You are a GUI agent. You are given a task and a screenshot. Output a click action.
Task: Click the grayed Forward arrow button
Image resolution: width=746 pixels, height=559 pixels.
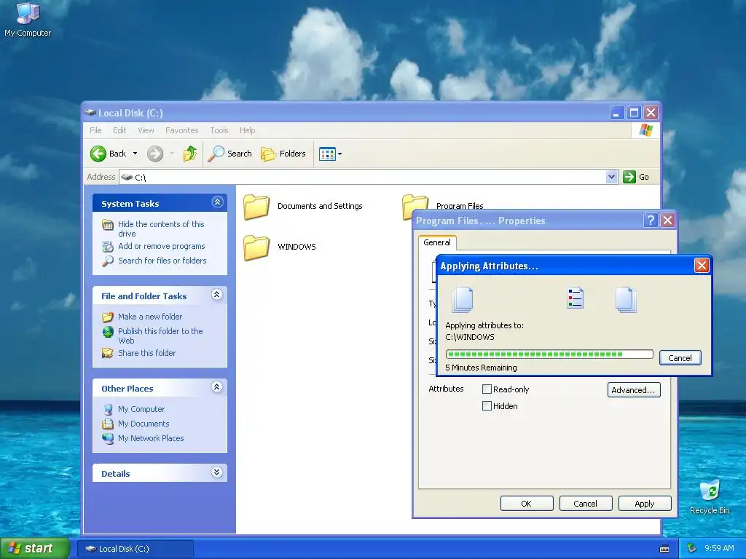[x=155, y=154]
